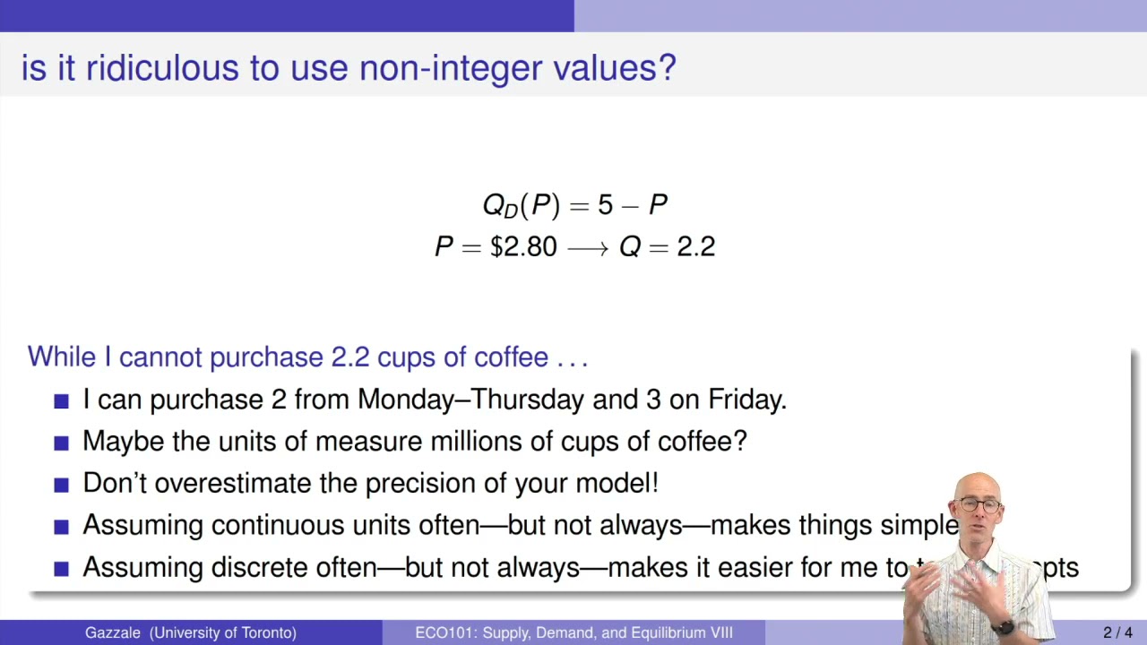Screen dimensions: 1147x645
Task: Click the P = $2.80 equation line
Action: tap(574, 247)
